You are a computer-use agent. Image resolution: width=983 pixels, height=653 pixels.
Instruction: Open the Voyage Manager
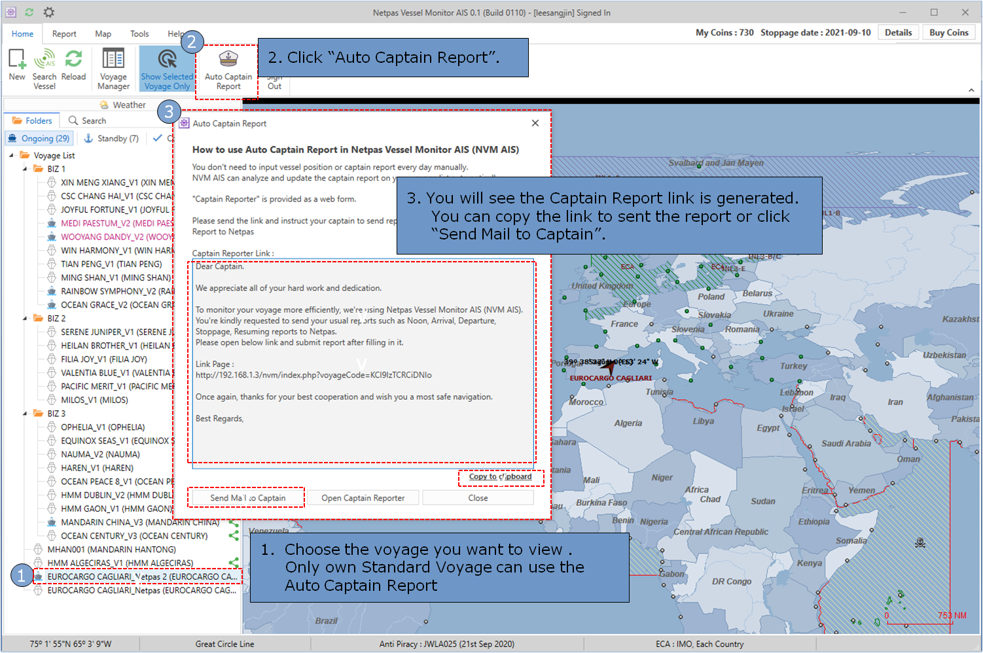[x=113, y=69]
